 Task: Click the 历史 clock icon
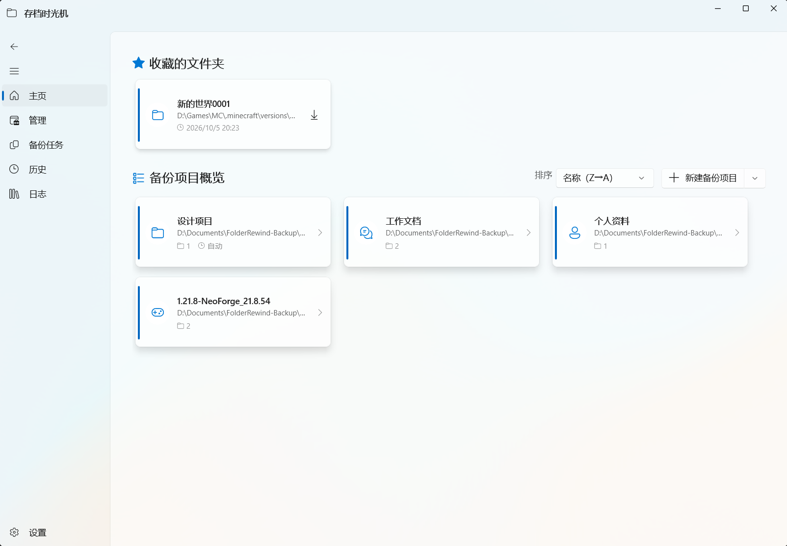point(14,169)
